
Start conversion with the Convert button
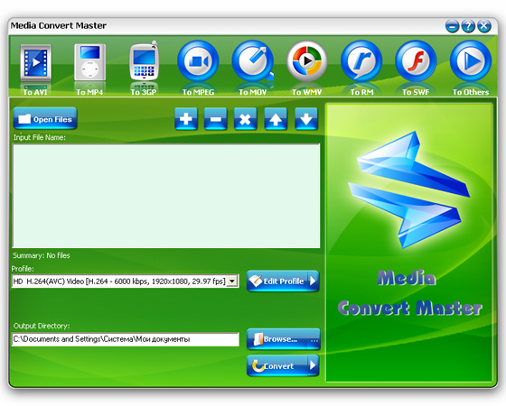(x=283, y=365)
